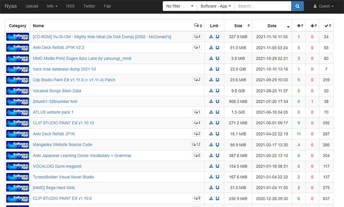Click the download icon for Mangadex Website Source Code
The height and width of the screenshot is (207, 344).
tap(211, 145)
